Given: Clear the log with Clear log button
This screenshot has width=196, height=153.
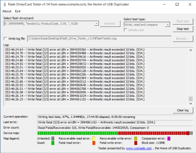Looking at the screenshot, I should coord(182,110).
